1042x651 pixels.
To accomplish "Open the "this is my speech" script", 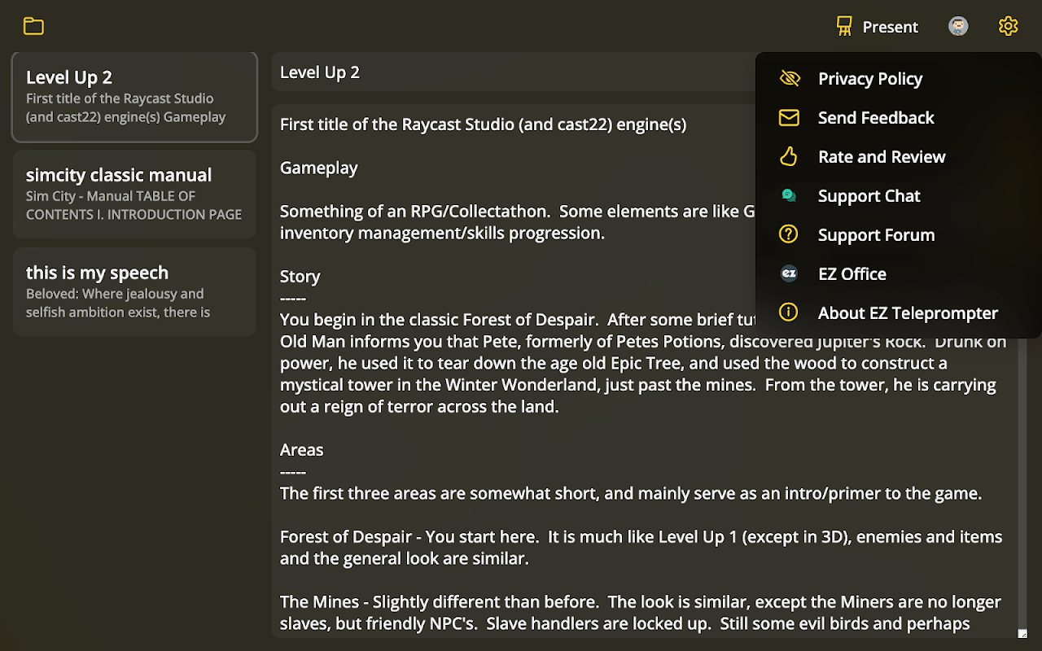I will coord(134,292).
